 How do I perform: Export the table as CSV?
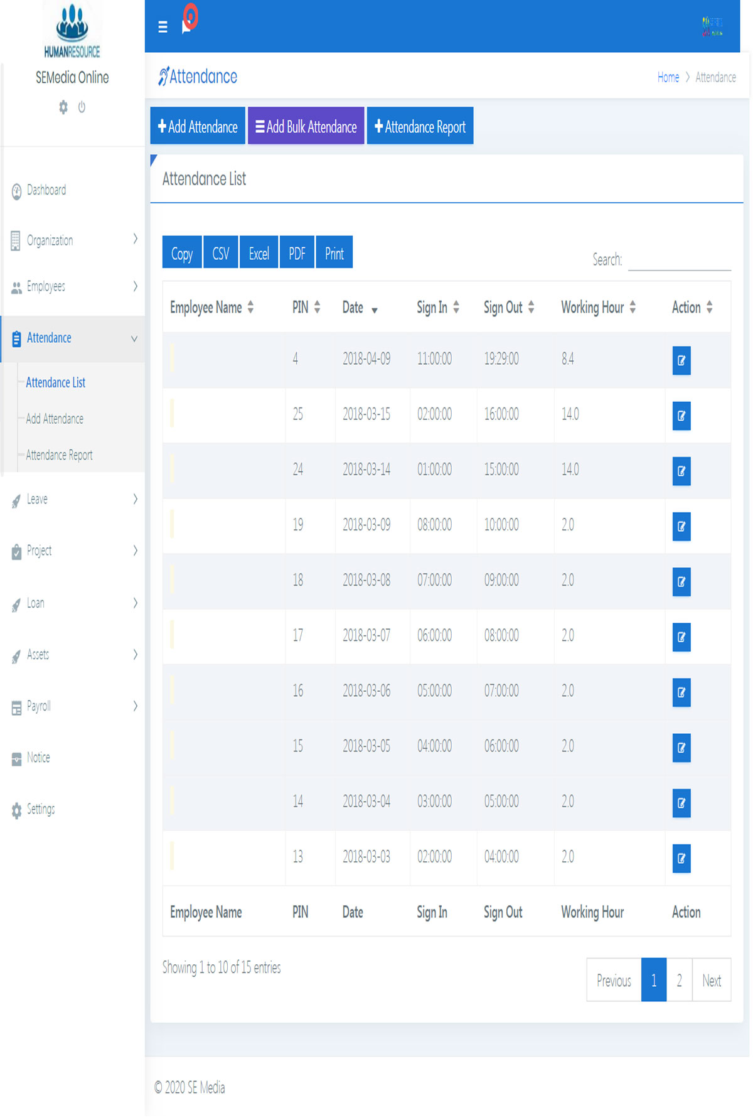point(221,252)
